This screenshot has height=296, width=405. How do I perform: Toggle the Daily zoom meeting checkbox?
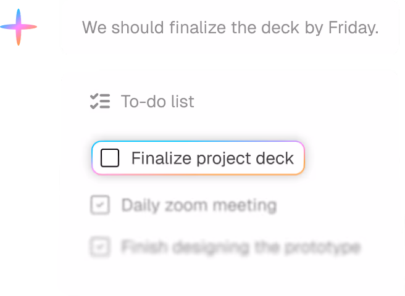tap(100, 205)
